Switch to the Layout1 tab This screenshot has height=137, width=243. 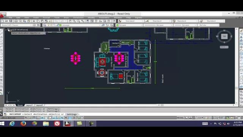click(x=29, y=105)
